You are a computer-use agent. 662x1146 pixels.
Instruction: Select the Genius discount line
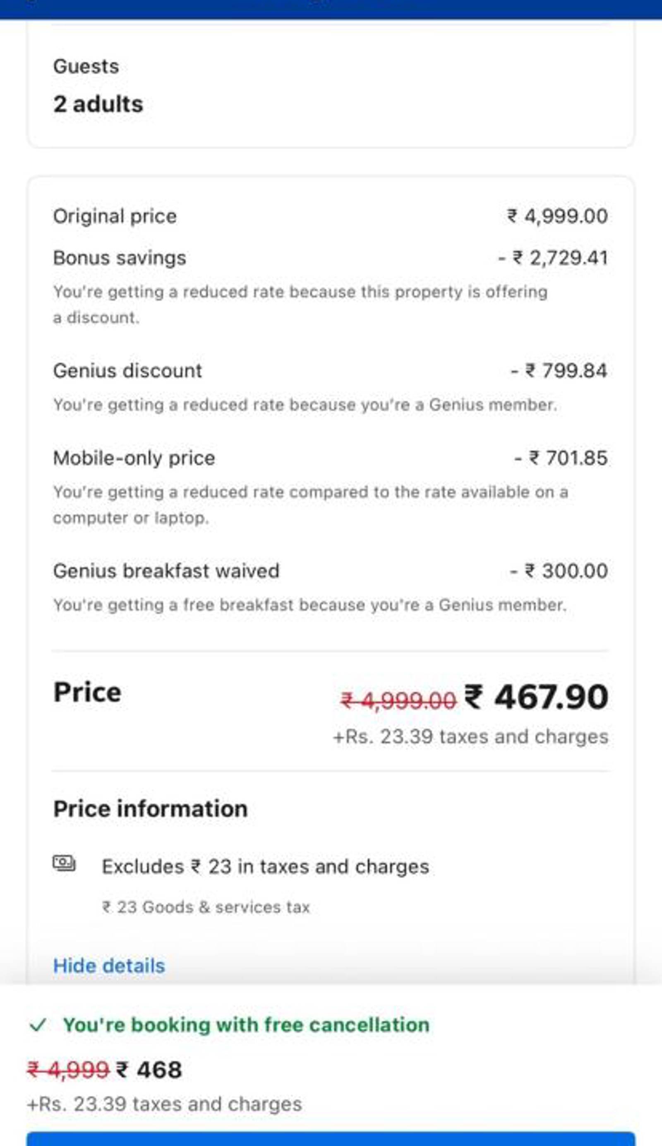click(331, 370)
